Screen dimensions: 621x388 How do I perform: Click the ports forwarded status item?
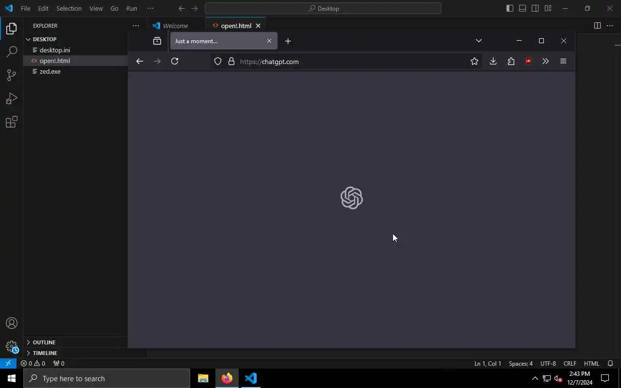coord(59,363)
